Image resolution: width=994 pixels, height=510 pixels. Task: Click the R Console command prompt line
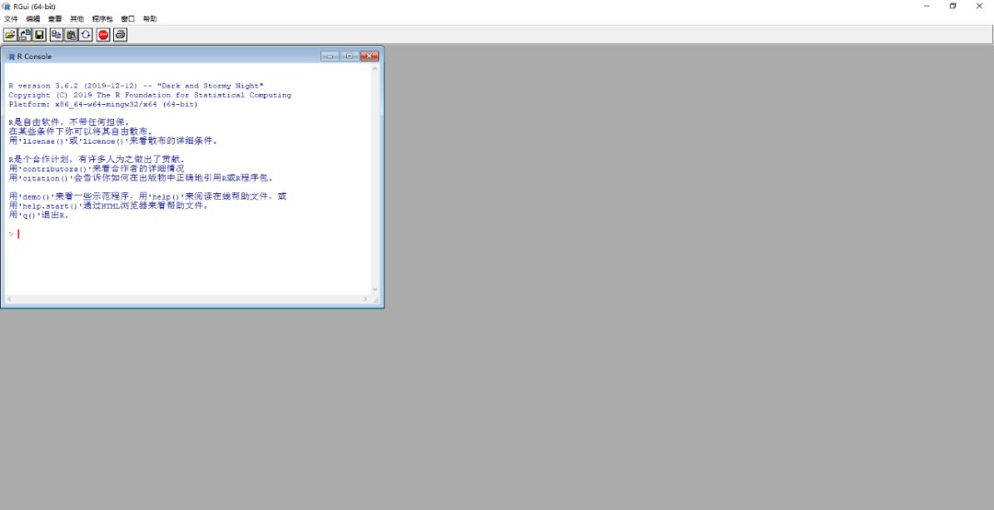pos(184,234)
